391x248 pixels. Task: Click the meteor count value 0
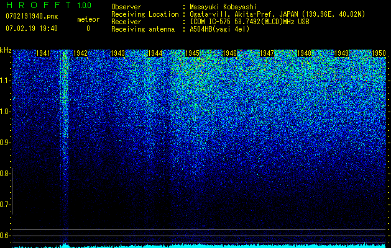88,29
